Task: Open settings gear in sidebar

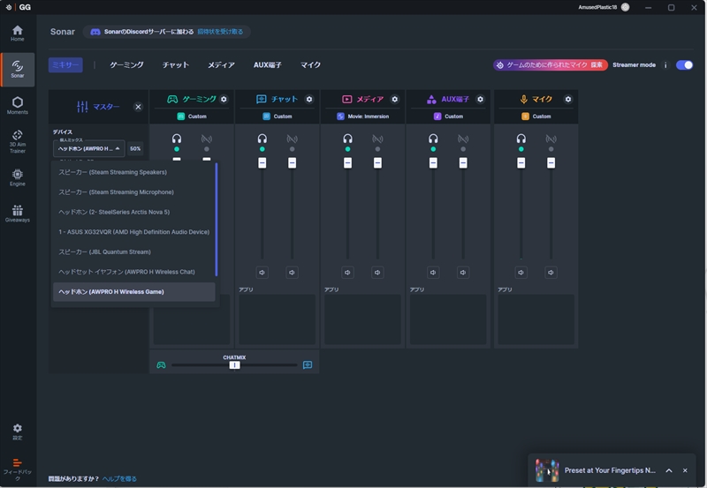Action: [x=17, y=432]
